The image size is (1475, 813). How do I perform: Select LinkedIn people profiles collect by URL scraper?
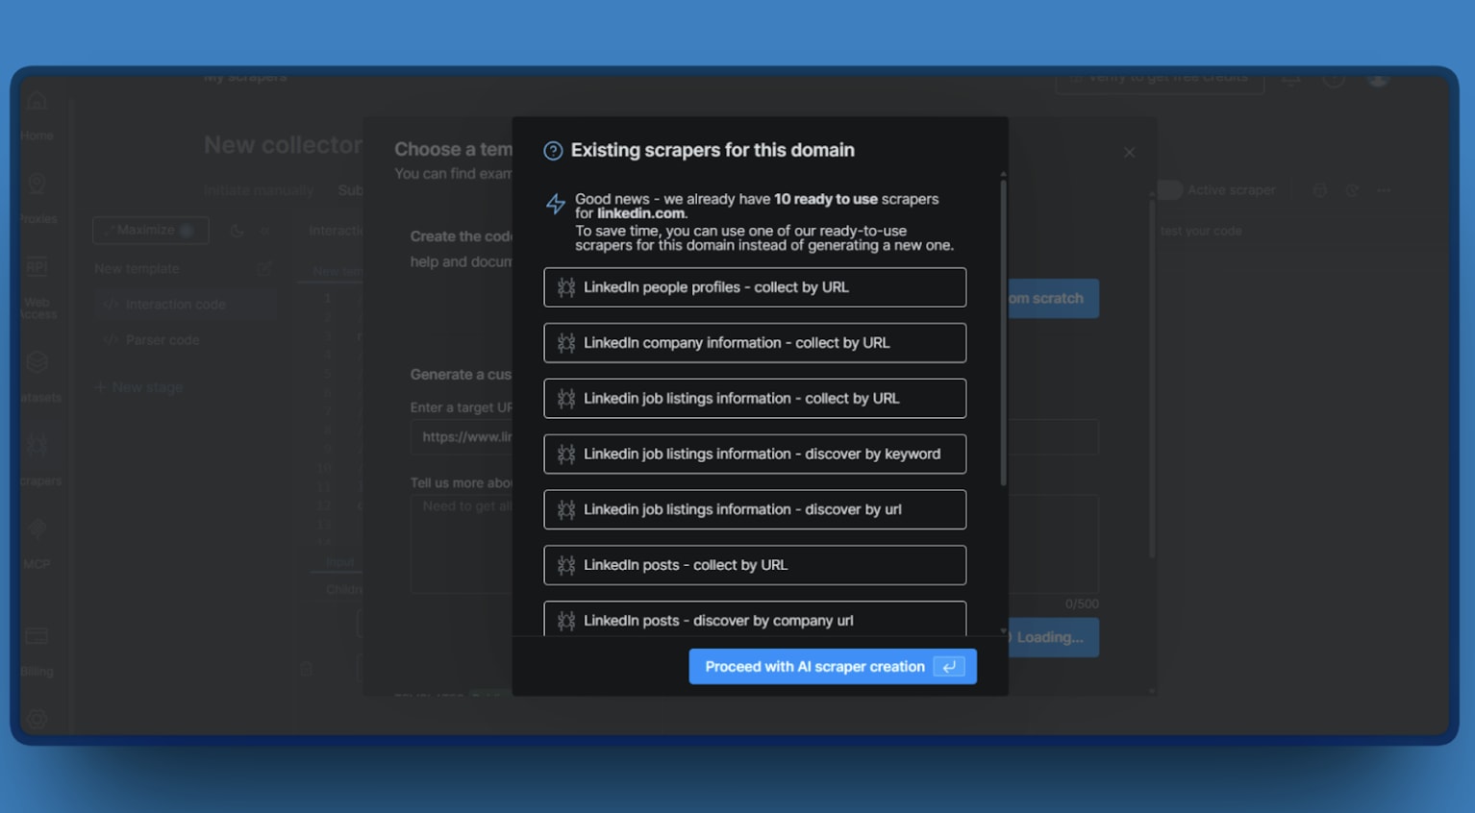click(x=755, y=287)
